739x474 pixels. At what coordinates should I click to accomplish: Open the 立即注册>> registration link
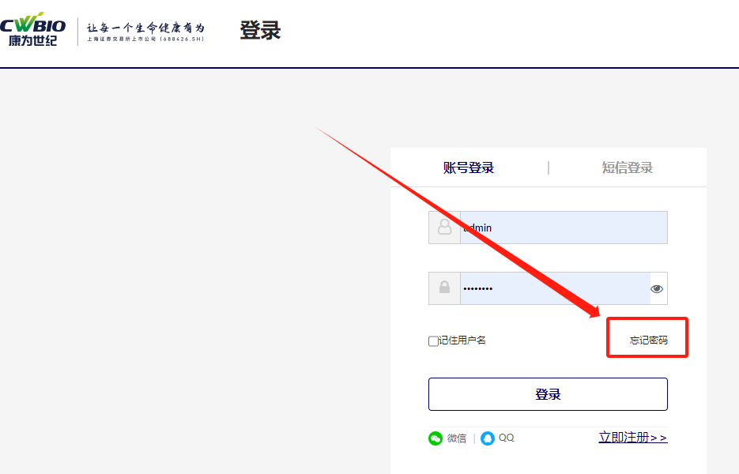(x=632, y=438)
